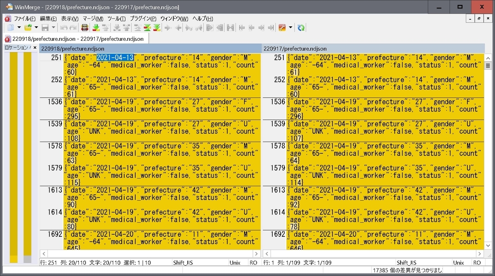Open the ヘルプ(H) menu
The image size is (495, 276).
[203, 19]
